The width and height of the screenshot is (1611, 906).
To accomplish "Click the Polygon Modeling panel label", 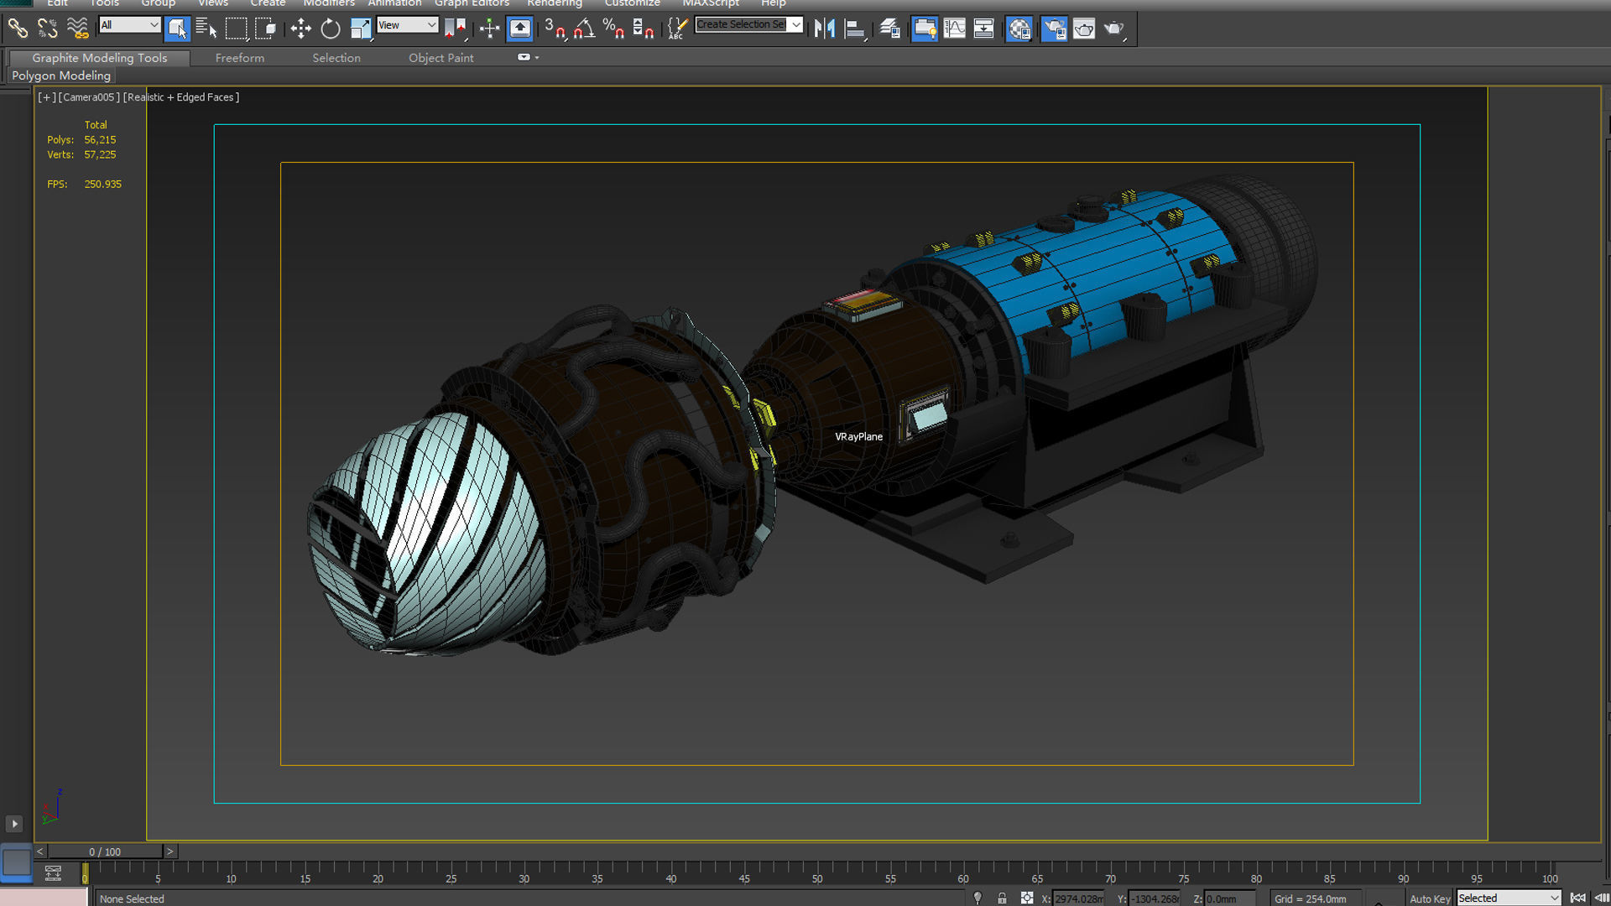I will coord(61,75).
